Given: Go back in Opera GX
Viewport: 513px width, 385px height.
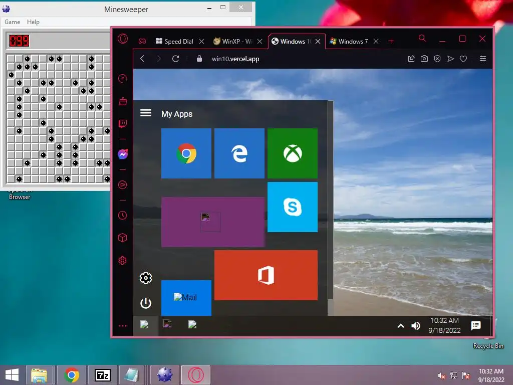Looking at the screenshot, I should (142, 59).
